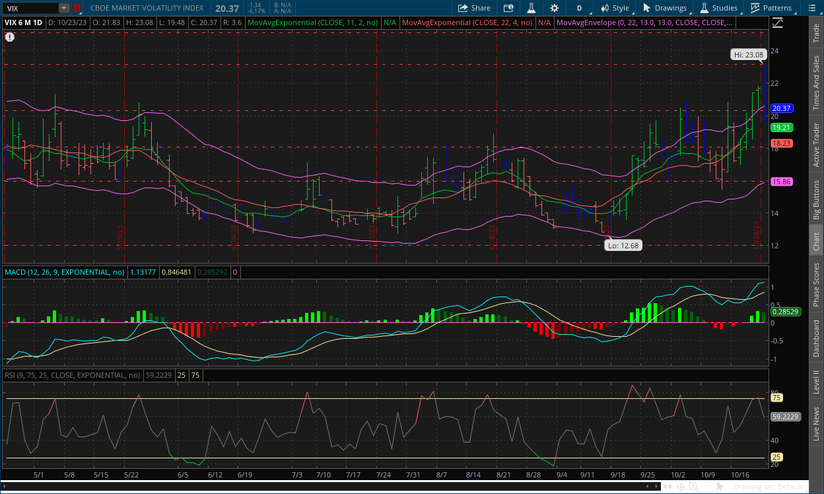The height and width of the screenshot is (494, 824).
Task: Click the green 19.21 price axis tag
Action: coord(782,127)
